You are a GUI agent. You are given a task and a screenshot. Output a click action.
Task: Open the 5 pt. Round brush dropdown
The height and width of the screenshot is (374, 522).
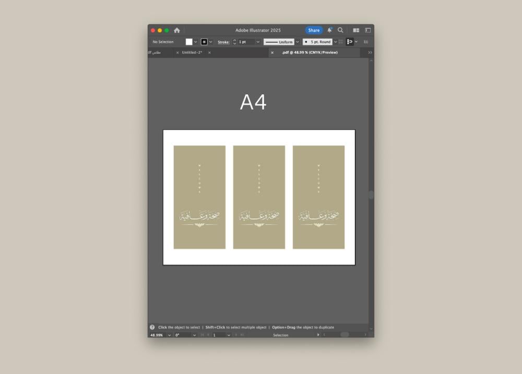(x=335, y=42)
